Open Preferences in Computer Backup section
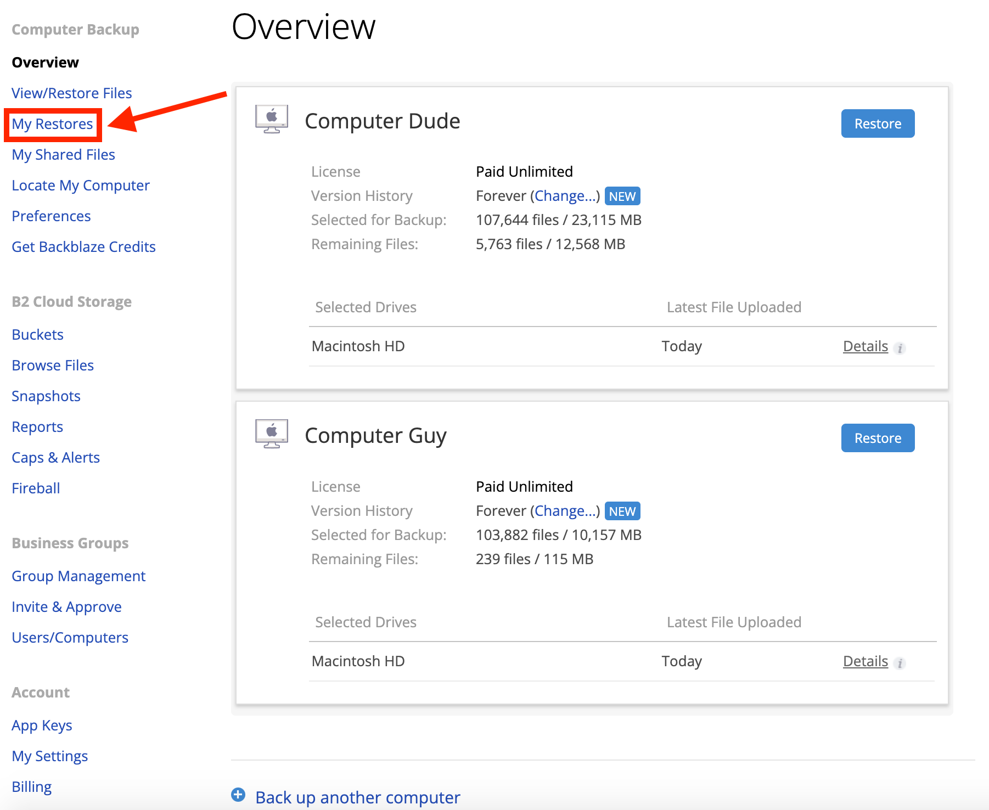989x810 pixels. [52, 216]
